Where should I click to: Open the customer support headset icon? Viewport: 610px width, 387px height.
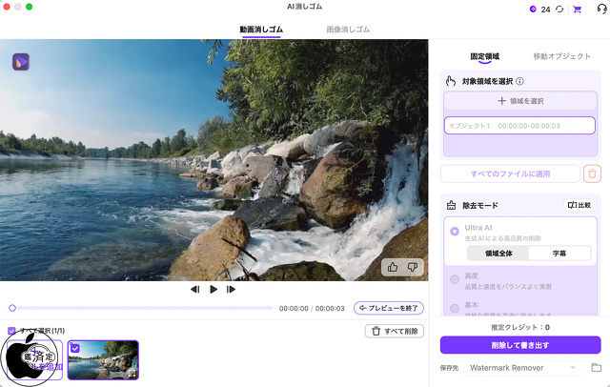601,9
